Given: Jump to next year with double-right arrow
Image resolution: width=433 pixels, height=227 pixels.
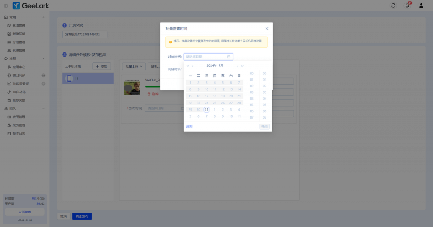Looking at the screenshot, I should coord(242,66).
